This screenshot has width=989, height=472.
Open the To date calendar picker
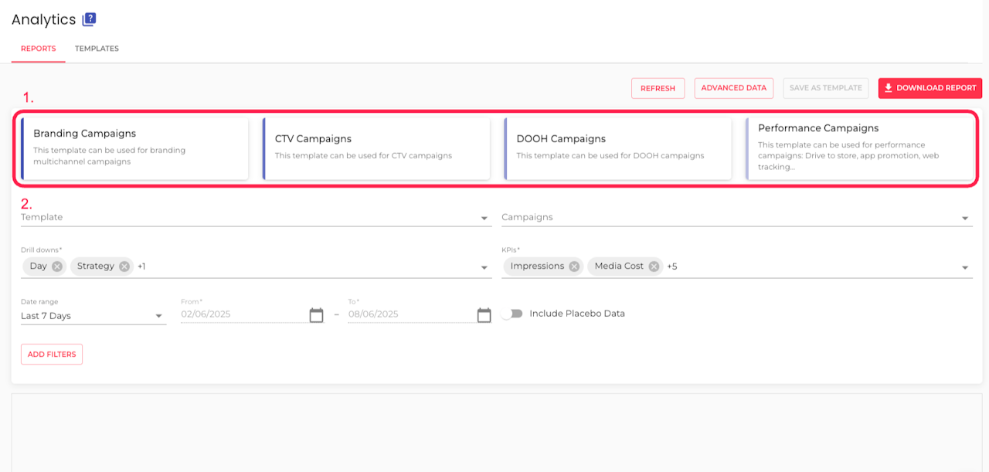click(x=484, y=315)
